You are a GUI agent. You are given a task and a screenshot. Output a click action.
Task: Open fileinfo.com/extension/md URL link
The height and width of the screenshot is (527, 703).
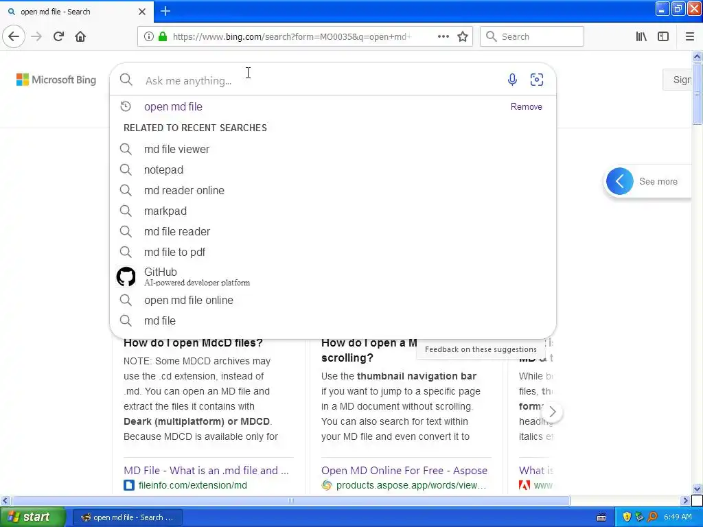coord(193,485)
